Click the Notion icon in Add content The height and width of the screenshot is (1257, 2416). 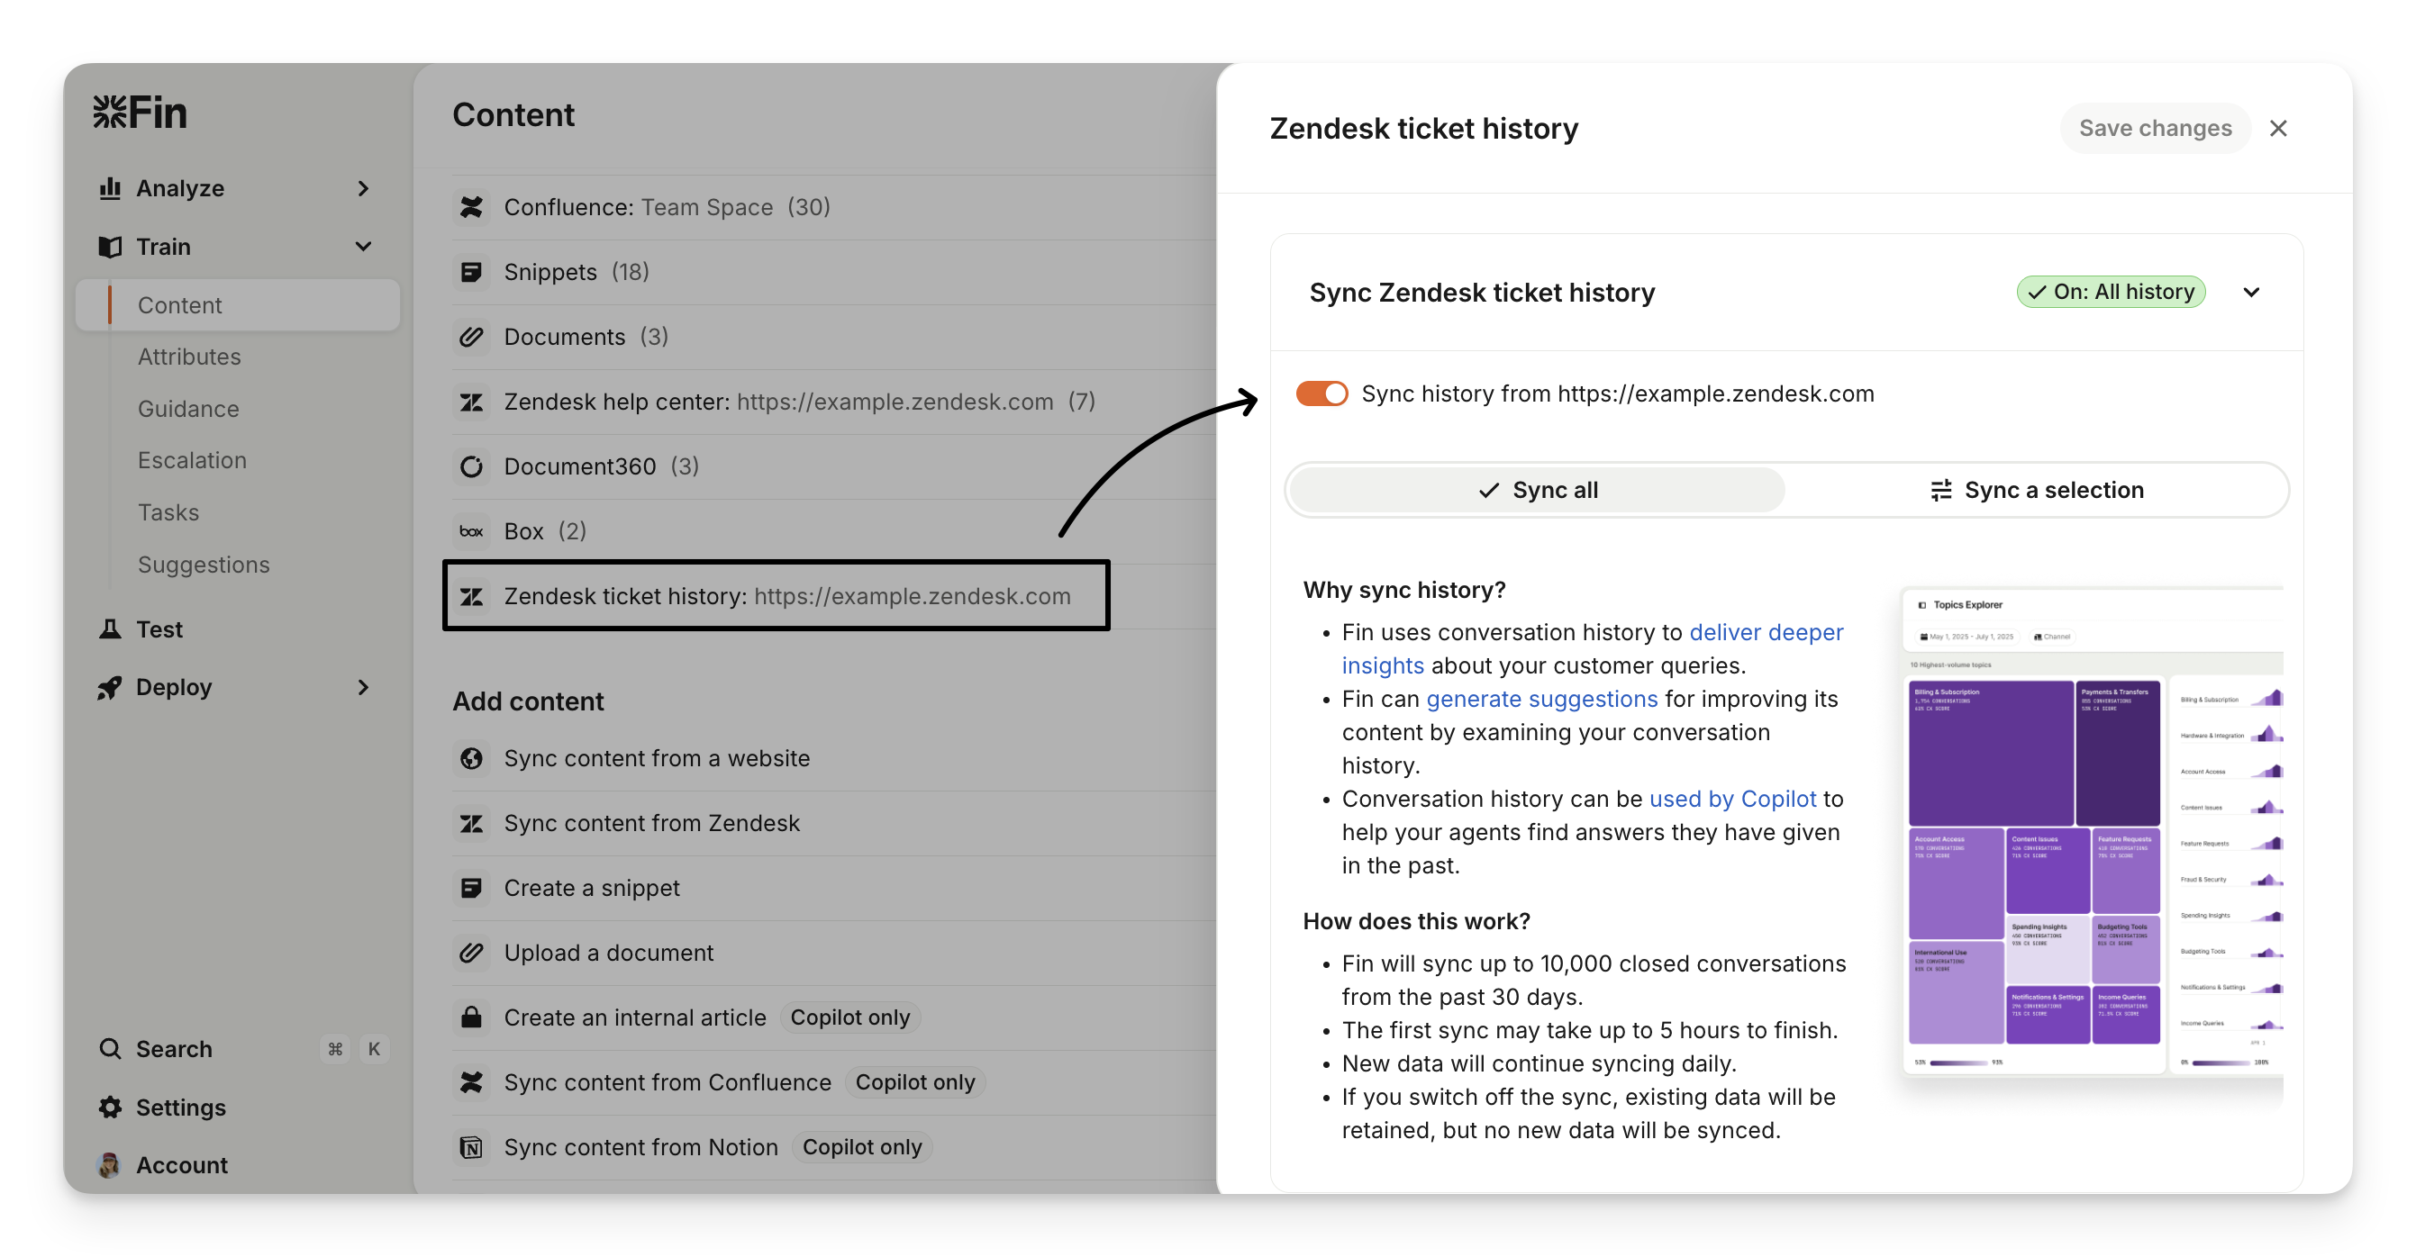472,1147
